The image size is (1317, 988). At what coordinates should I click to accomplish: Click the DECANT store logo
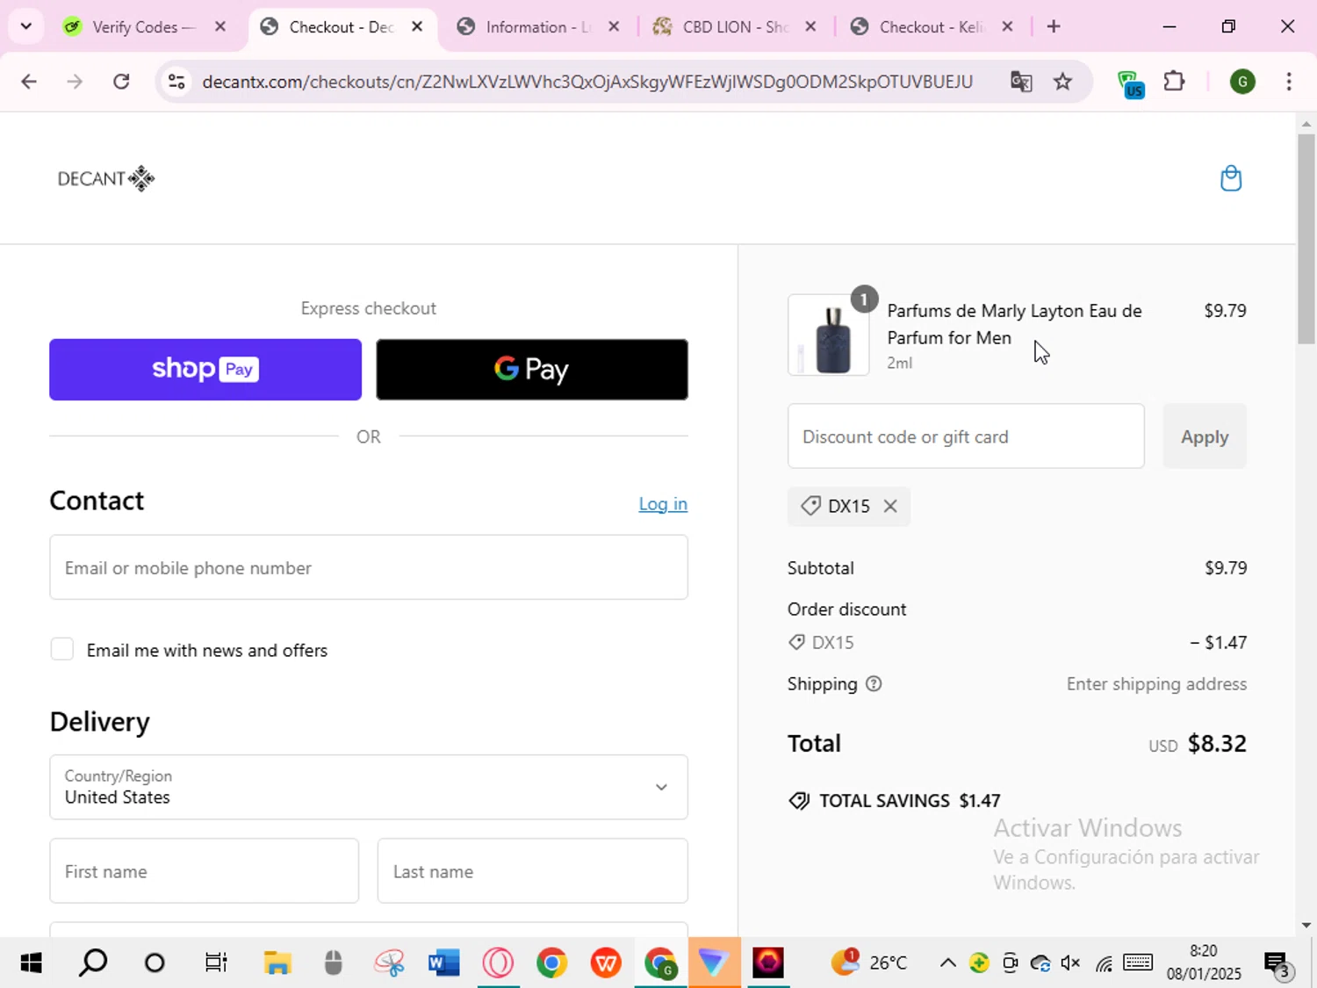pyautogui.click(x=106, y=179)
